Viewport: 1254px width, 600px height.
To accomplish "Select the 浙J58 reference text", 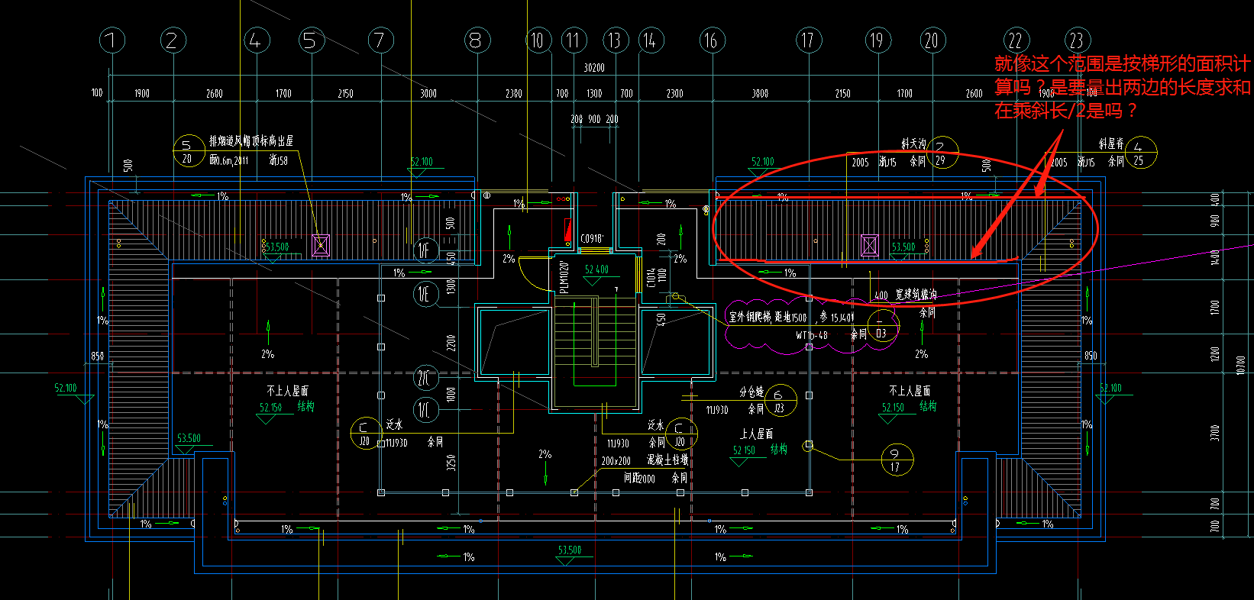I will click(279, 160).
